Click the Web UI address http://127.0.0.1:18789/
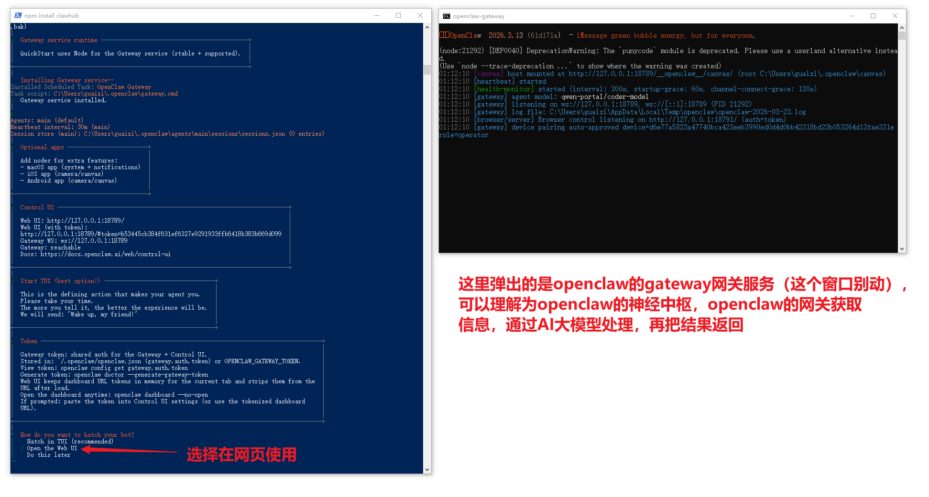929x497 pixels. (x=86, y=221)
